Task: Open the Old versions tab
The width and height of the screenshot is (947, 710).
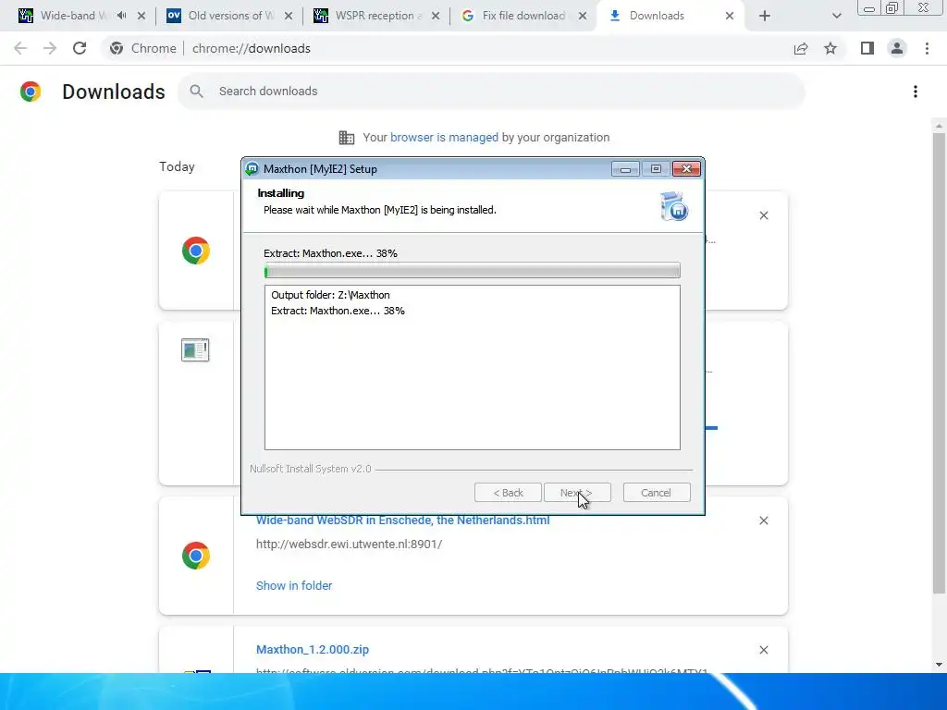Action: click(x=229, y=16)
